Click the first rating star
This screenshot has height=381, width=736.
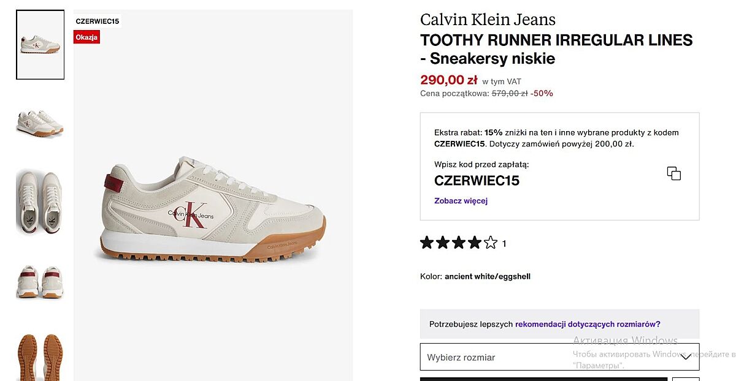pyautogui.click(x=427, y=243)
